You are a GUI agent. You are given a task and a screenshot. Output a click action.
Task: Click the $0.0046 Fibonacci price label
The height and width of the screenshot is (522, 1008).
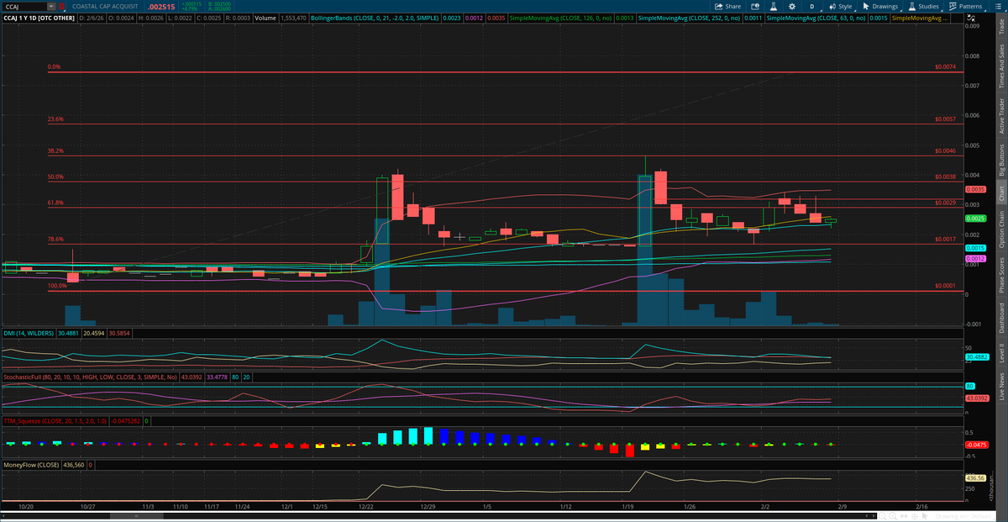(944, 151)
